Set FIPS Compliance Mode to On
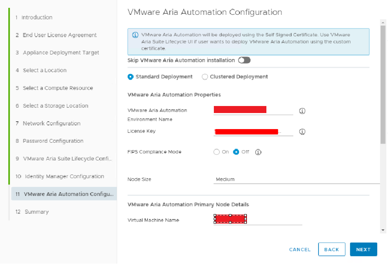 [216, 152]
